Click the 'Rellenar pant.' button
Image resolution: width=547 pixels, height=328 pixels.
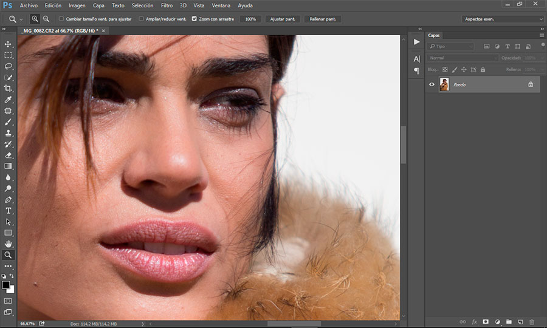323,19
